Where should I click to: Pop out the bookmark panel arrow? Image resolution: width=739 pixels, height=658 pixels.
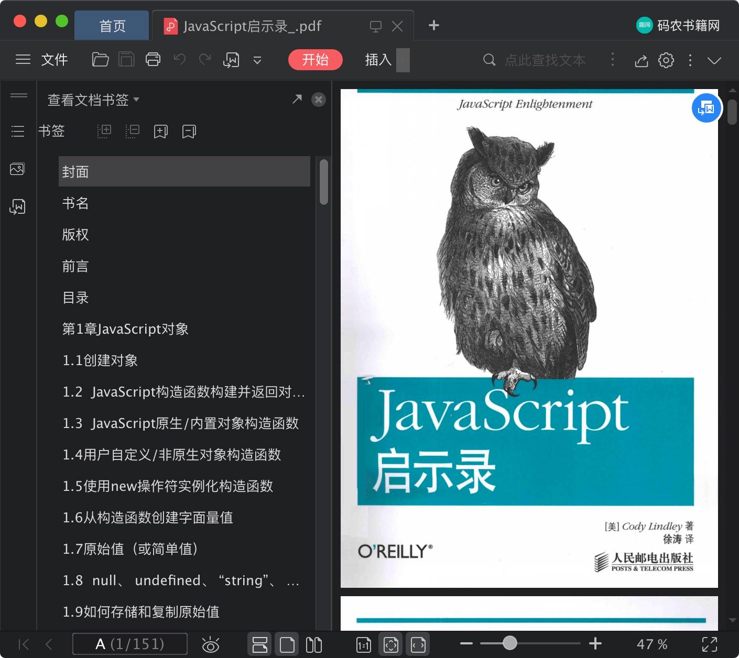point(297,99)
